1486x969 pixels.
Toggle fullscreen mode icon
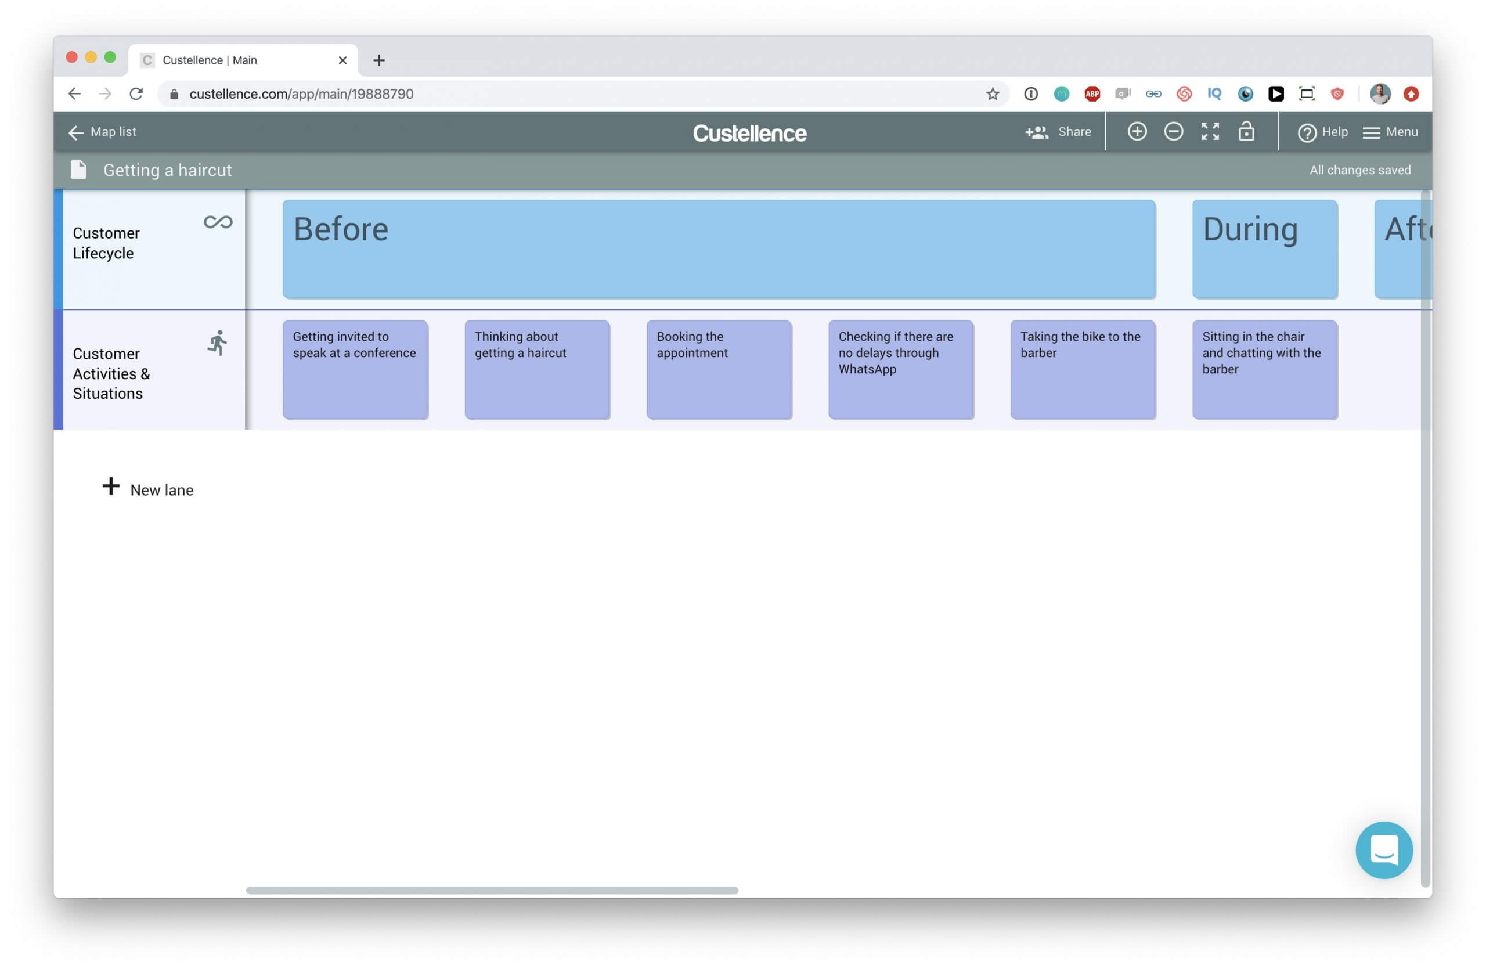pyautogui.click(x=1210, y=131)
